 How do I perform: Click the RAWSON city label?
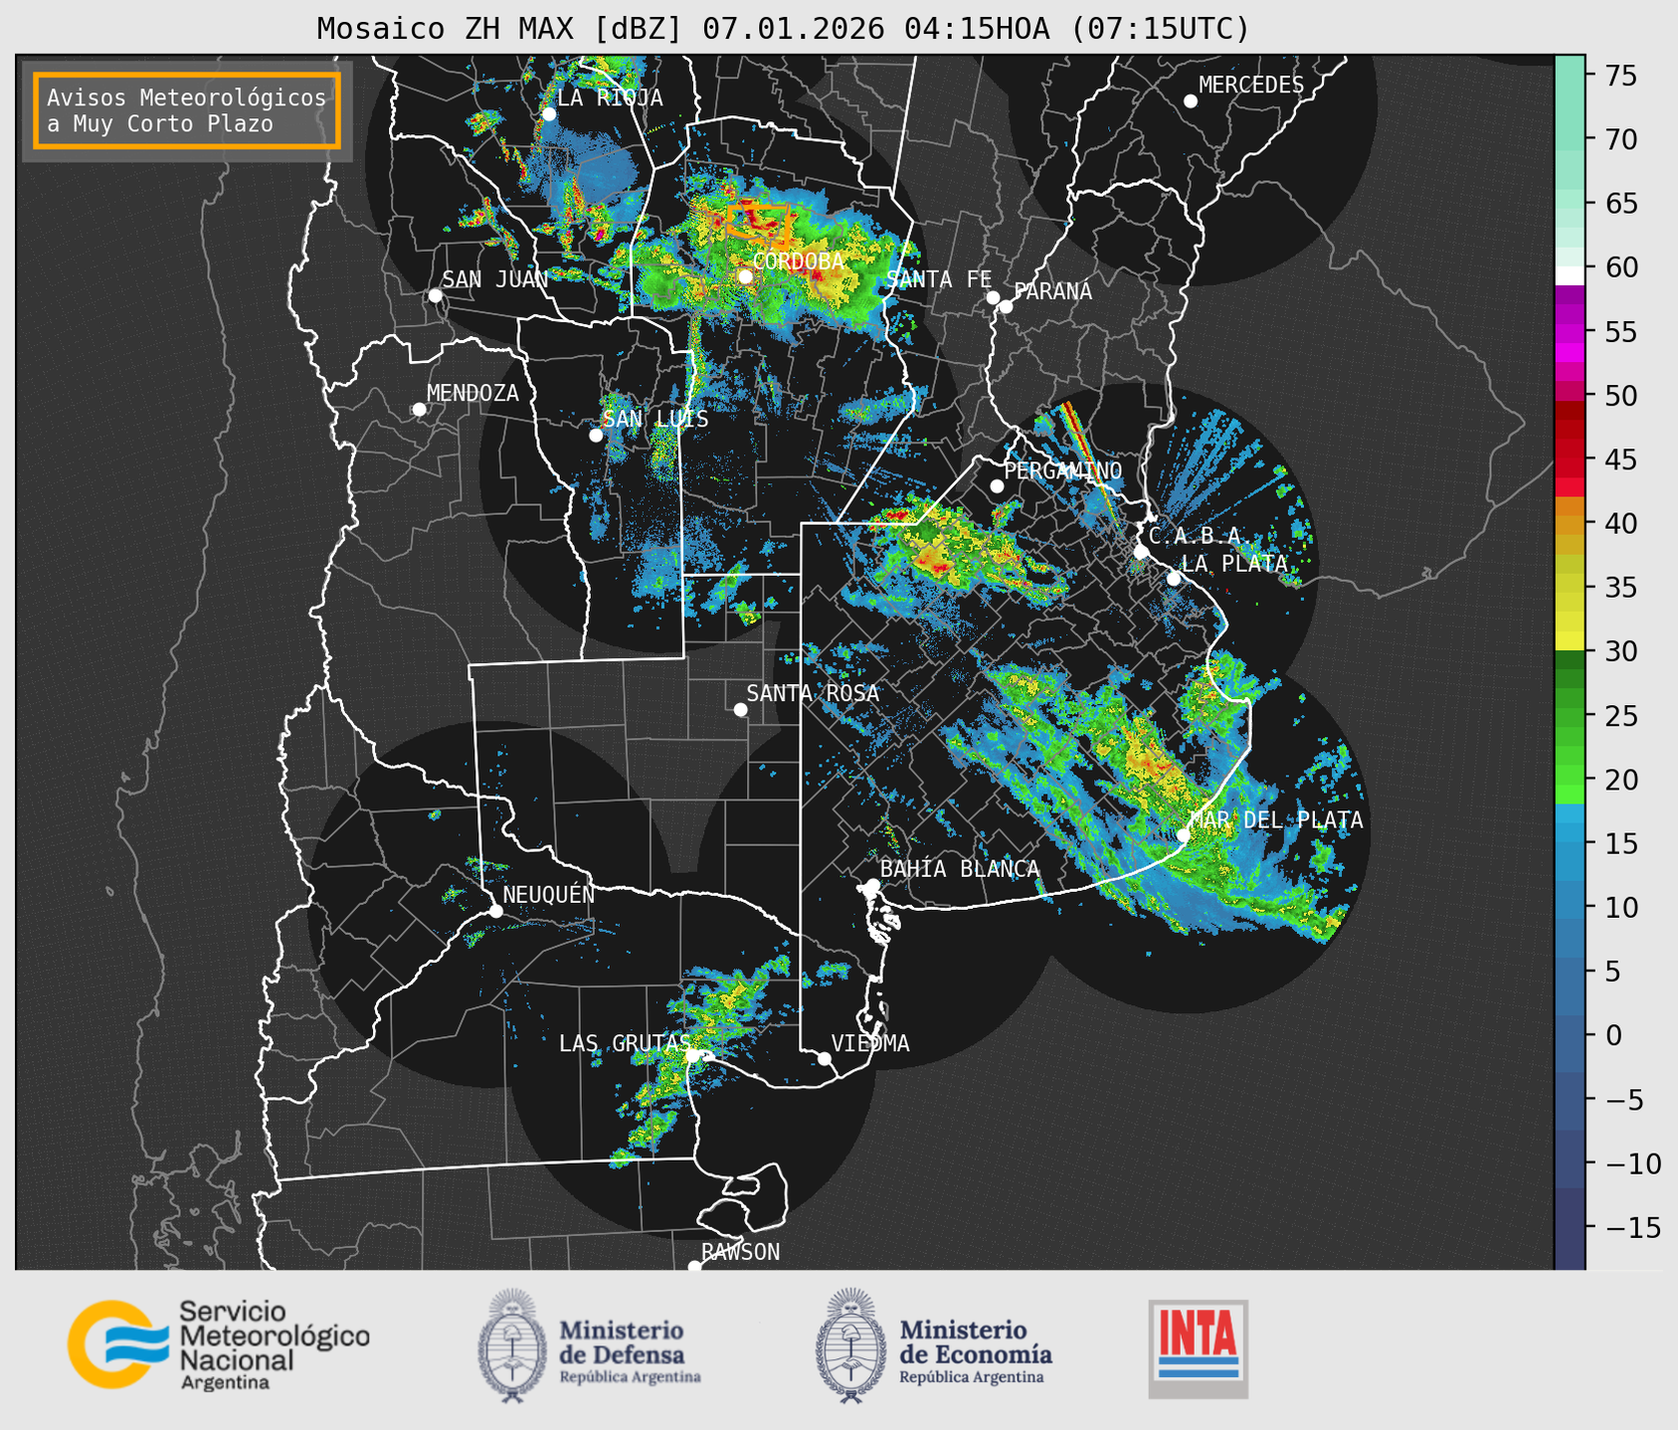740,1252
